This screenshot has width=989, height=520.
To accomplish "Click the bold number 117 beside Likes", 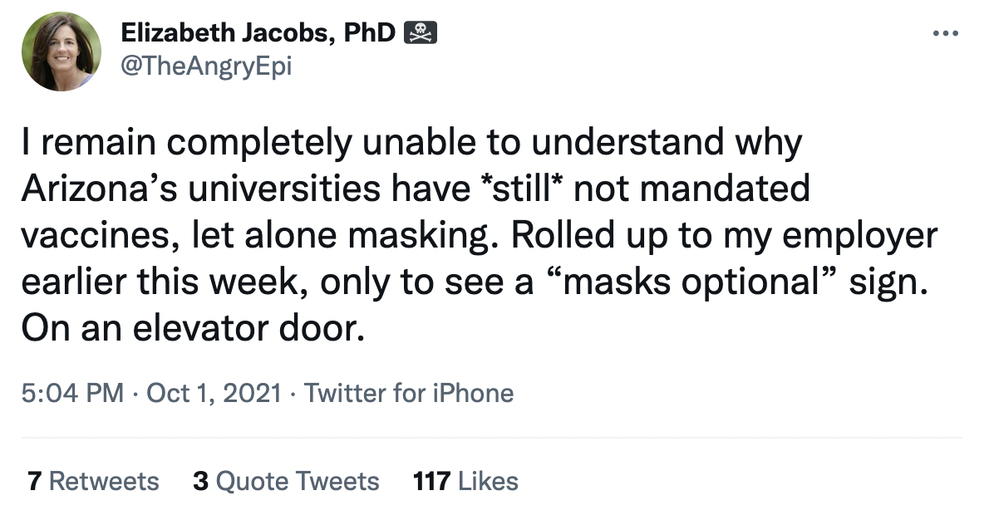I will click(431, 481).
